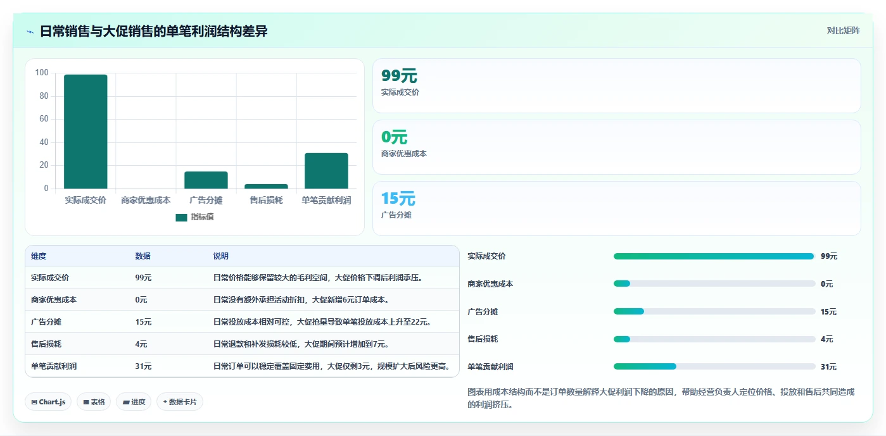This screenshot has width=886, height=436.
Task: Select the 表格 tag chip
Action: pos(94,402)
